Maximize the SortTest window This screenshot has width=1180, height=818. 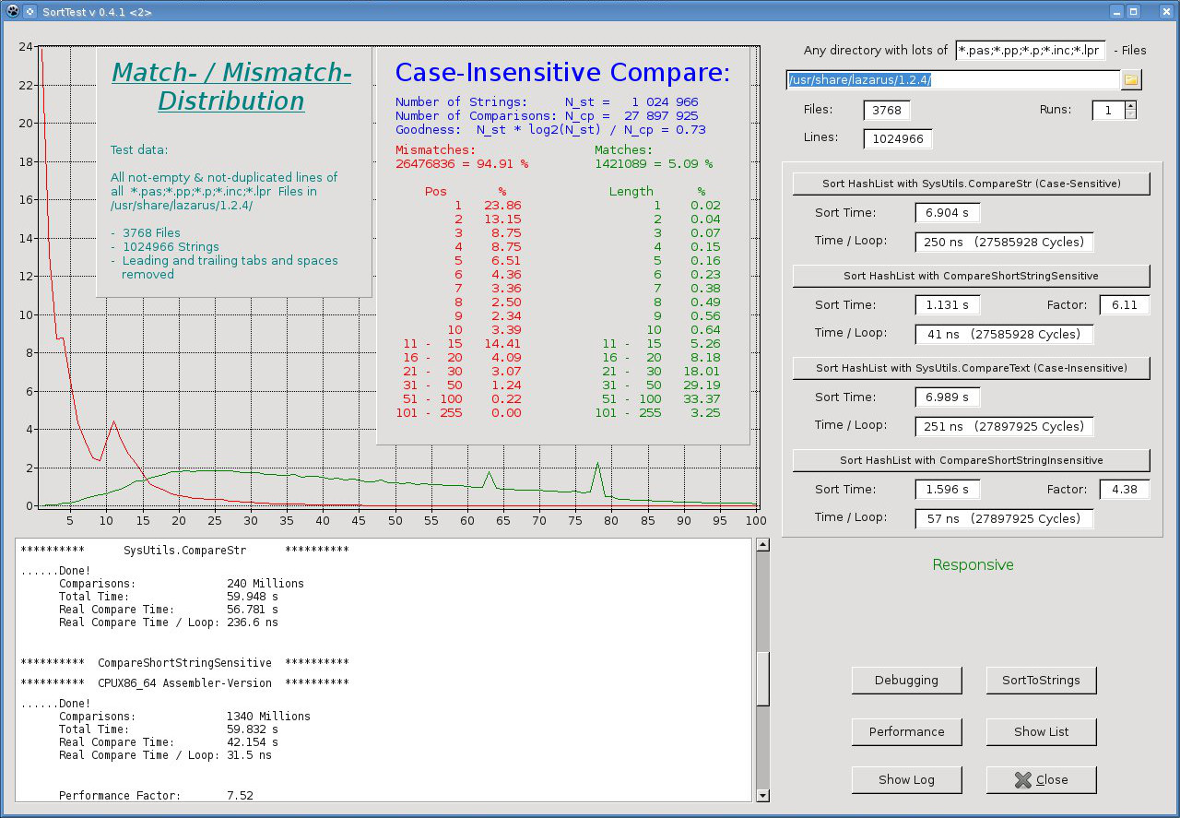point(1134,11)
